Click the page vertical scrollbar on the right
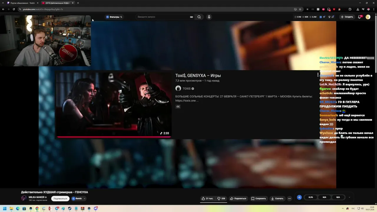The image size is (377, 212). click(x=376, y=44)
